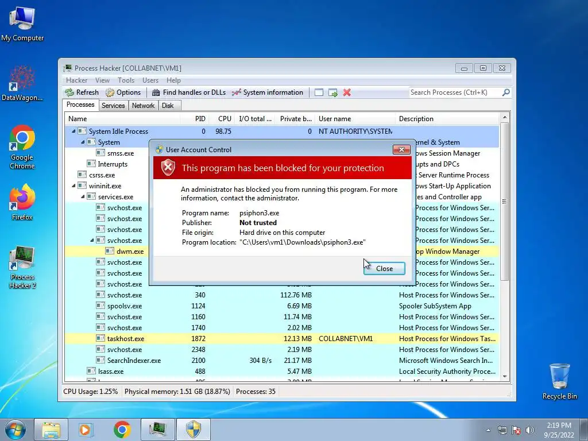This screenshot has height=441, width=588.
Task: Sort by the Name column header
Action: tap(122, 119)
